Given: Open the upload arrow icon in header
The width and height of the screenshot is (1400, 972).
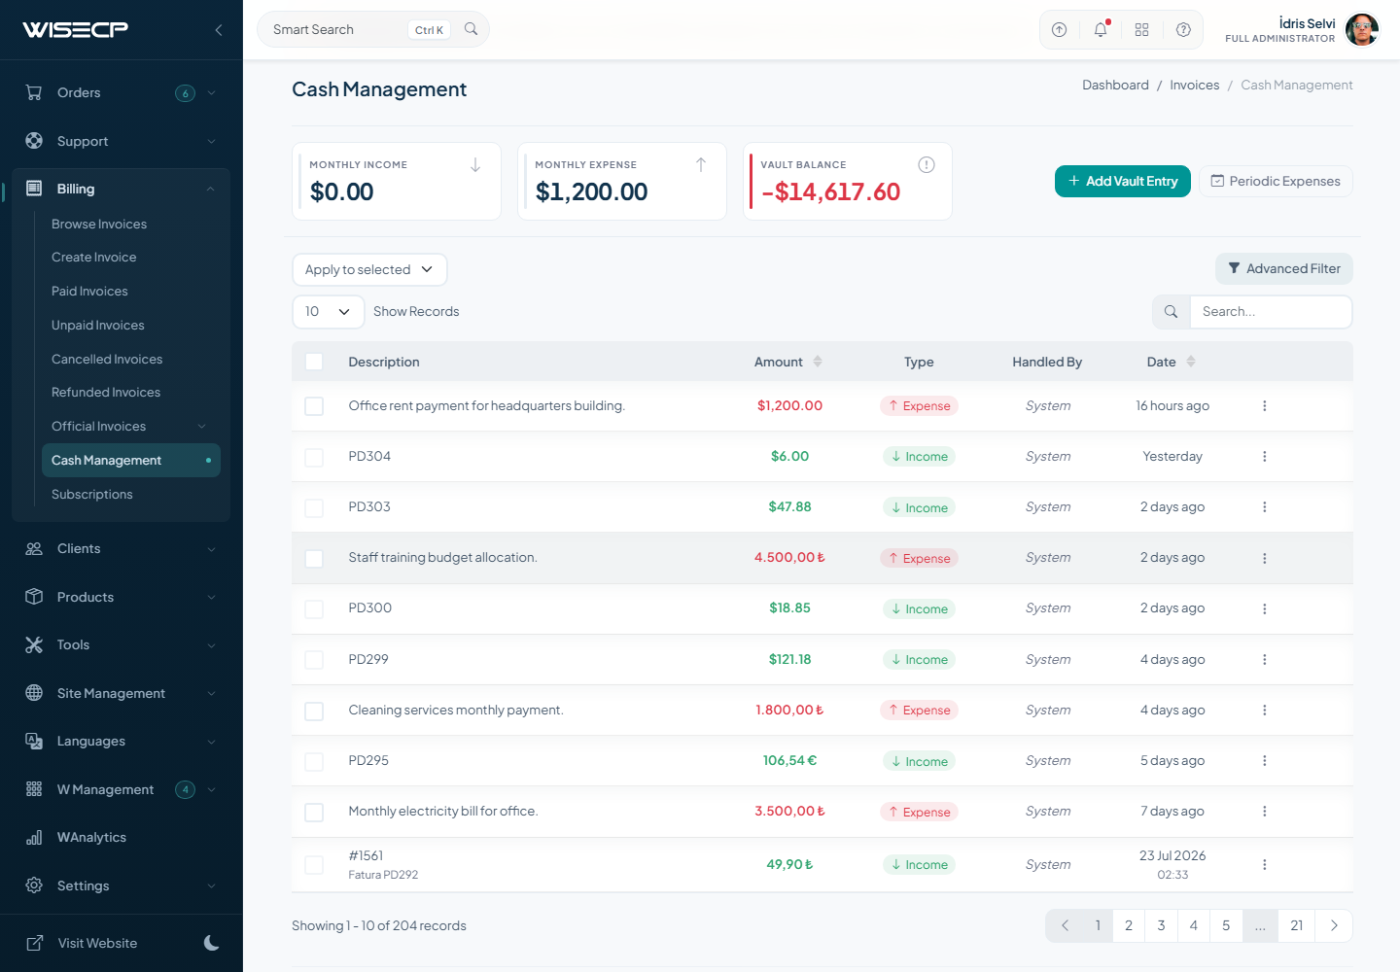Looking at the screenshot, I should 1060,30.
